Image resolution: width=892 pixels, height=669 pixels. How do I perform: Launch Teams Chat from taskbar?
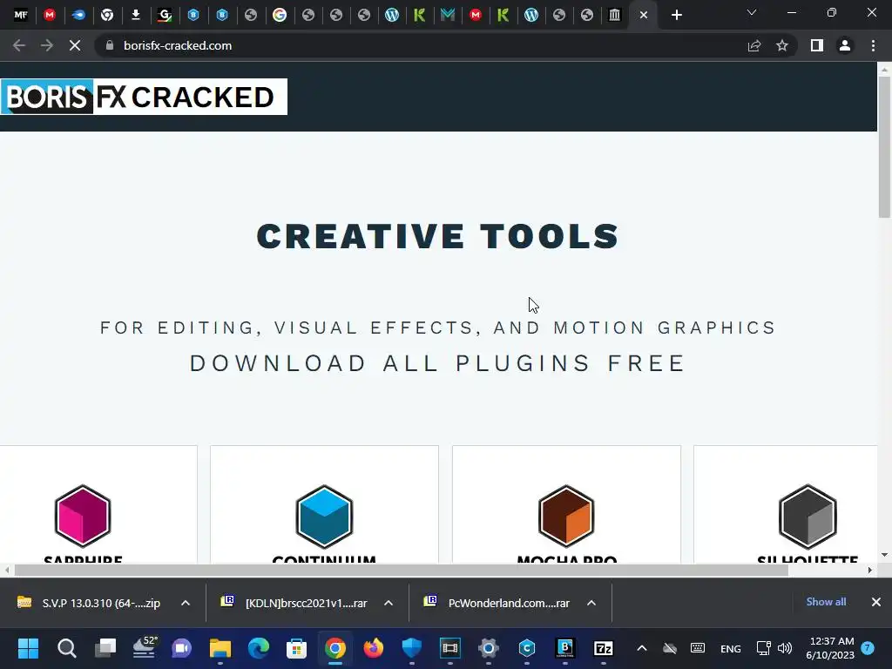point(181,648)
